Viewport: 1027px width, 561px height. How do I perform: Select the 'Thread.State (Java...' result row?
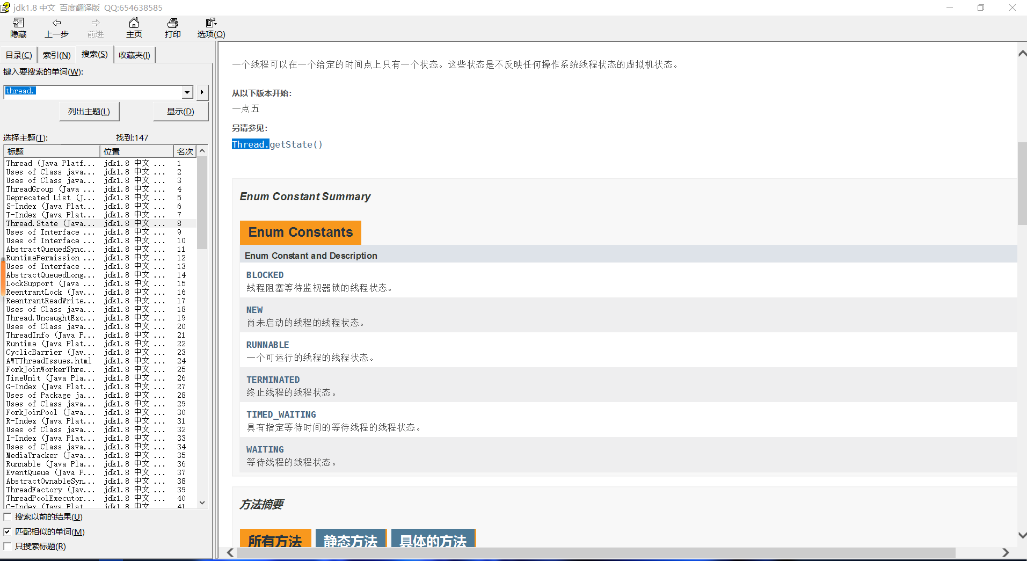point(100,223)
